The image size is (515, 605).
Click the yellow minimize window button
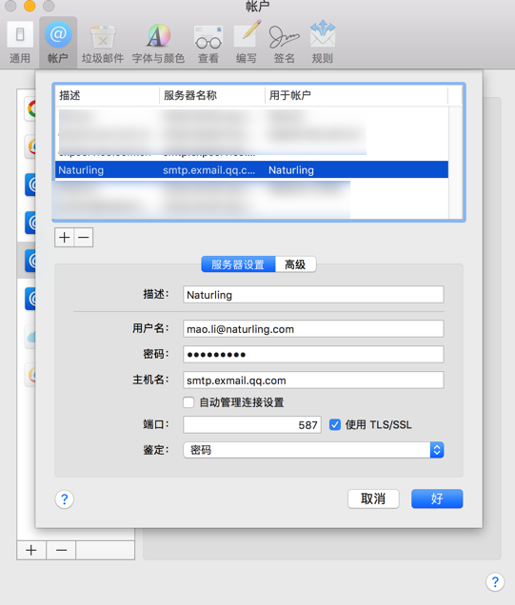point(30,6)
